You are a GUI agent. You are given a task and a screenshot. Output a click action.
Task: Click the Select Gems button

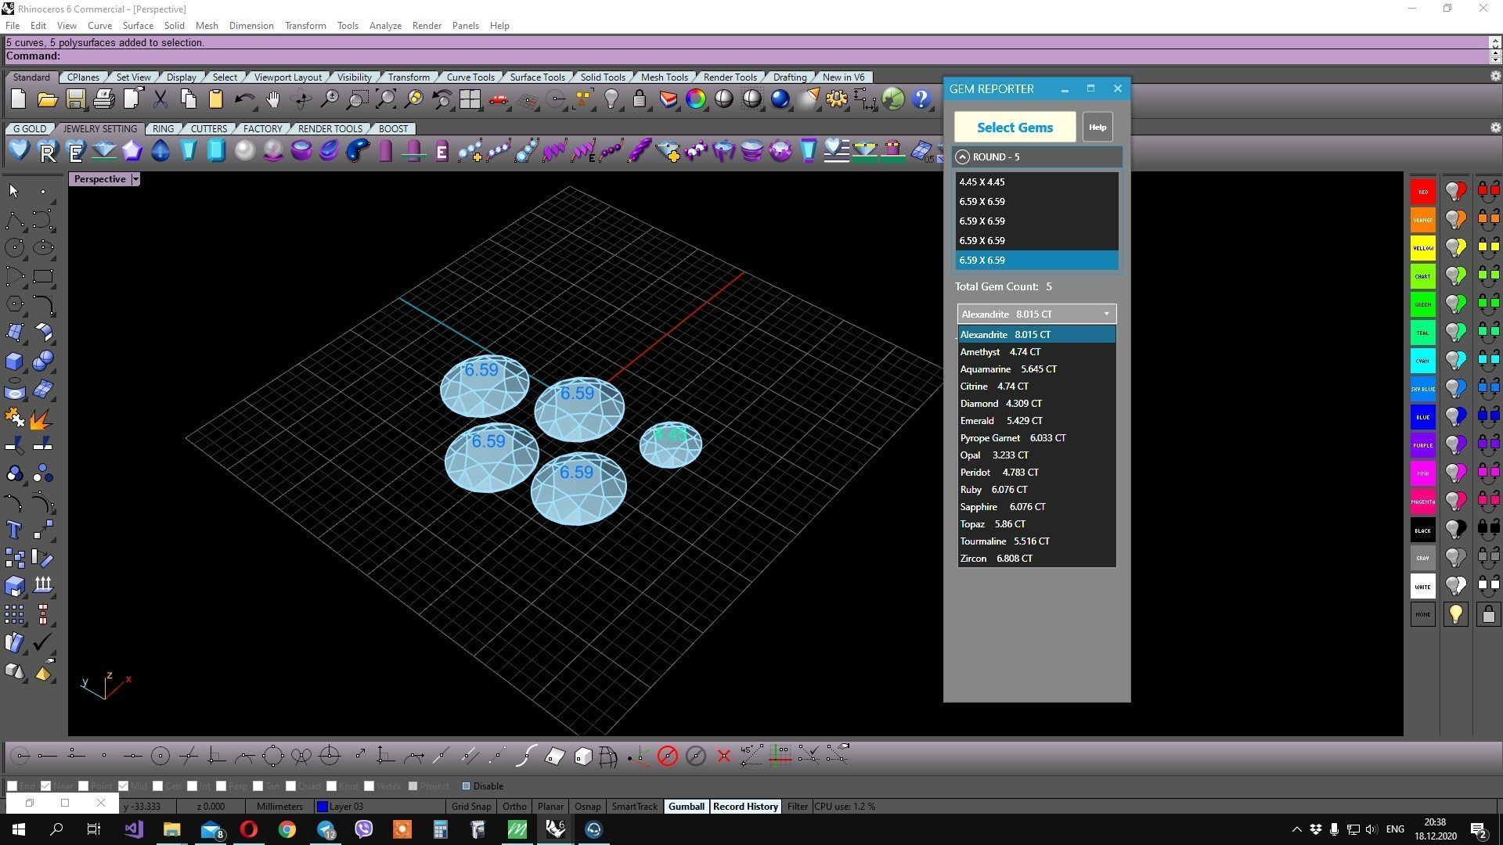click(1015, 128)
